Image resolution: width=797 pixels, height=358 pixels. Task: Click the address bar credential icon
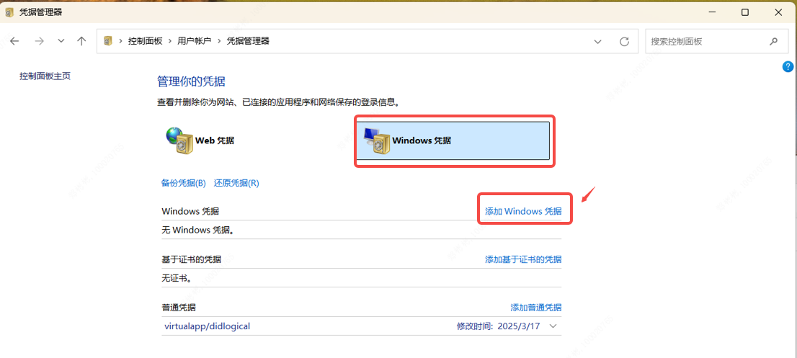(x=107, y=41)
